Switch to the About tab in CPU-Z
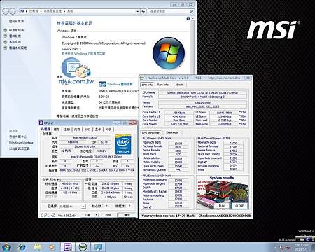Image resolution: width=315 pixels, height=252 pixels. [108, 129]
